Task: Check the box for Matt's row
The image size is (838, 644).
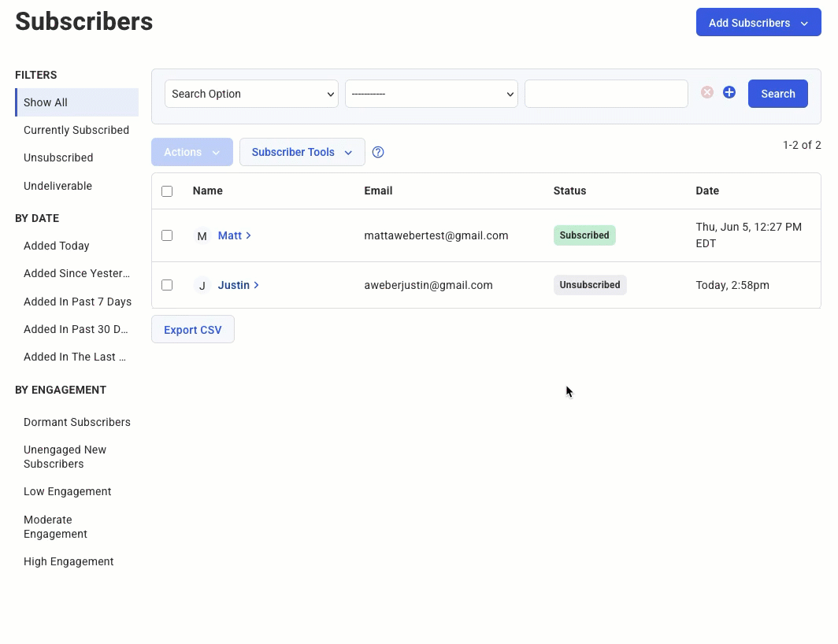Action: 167,235
